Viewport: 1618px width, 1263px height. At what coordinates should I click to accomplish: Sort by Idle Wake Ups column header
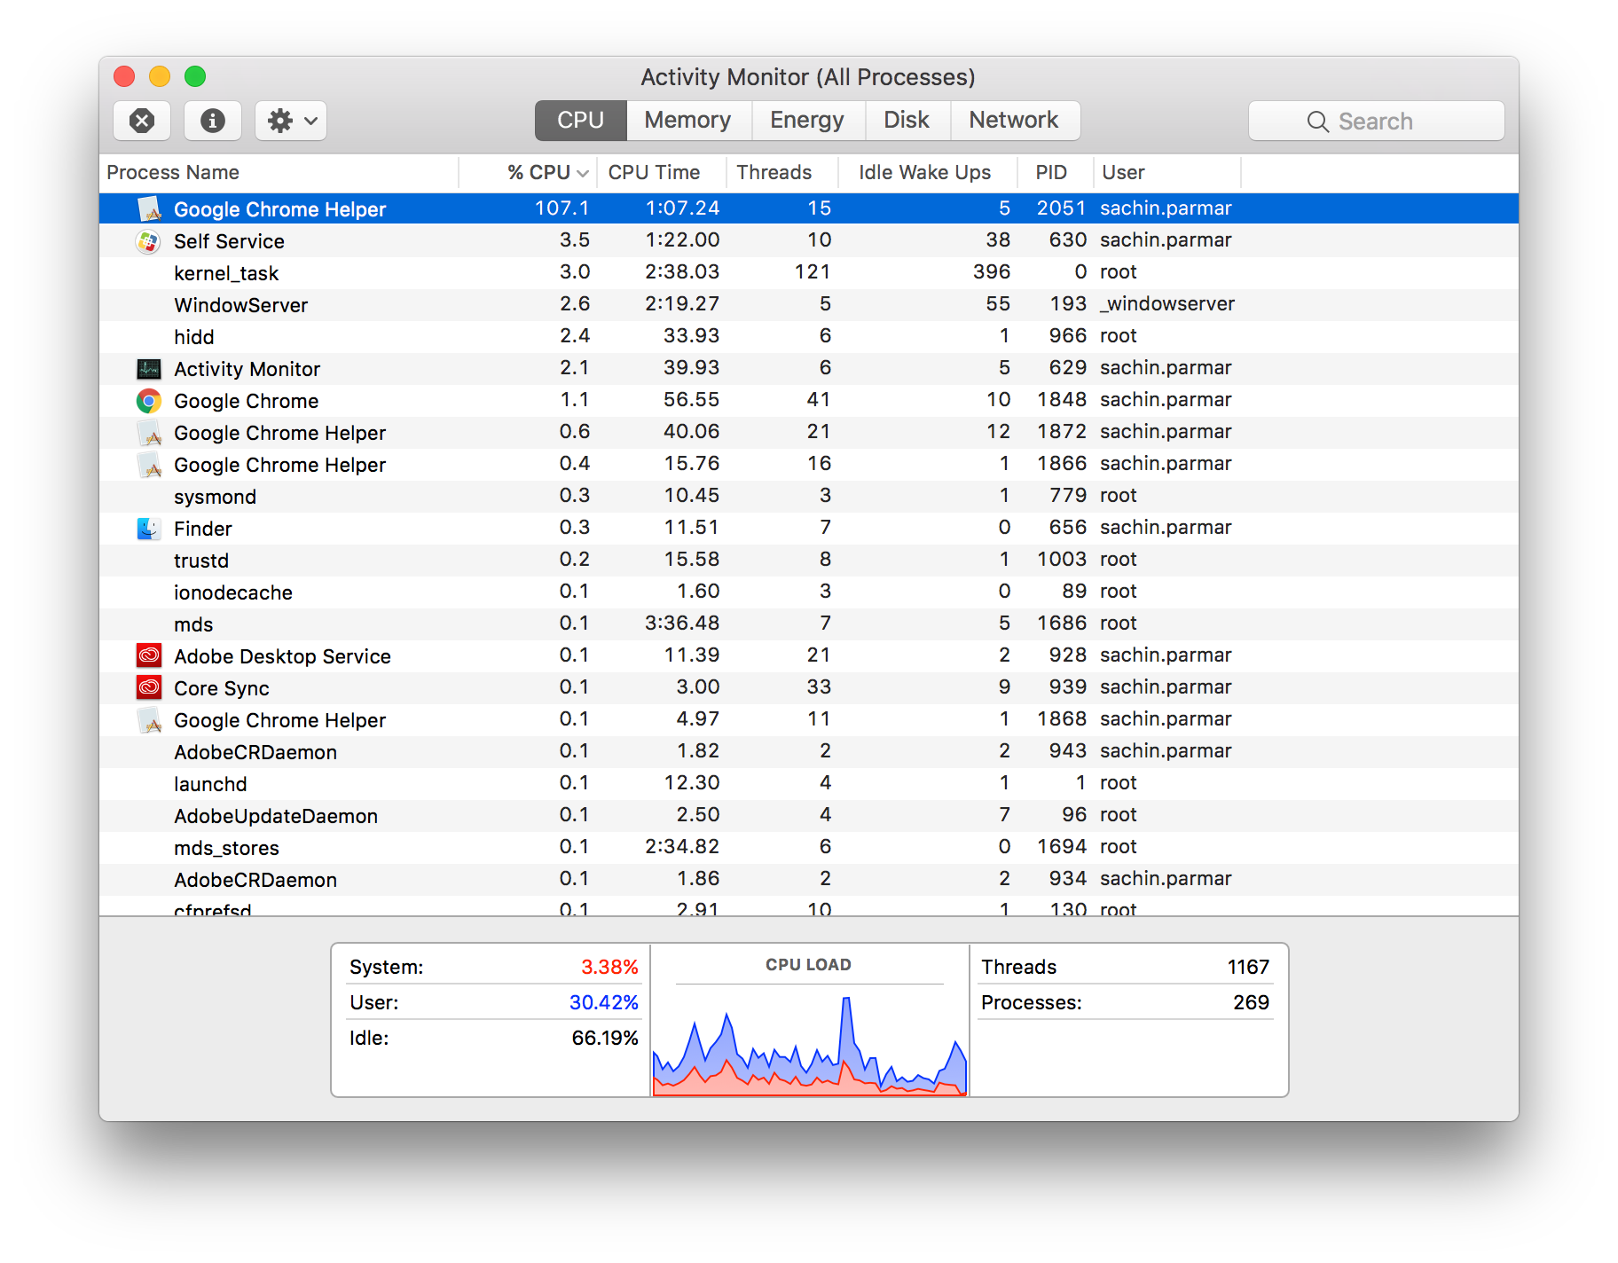pyautogui.click(x=928, y=172)
